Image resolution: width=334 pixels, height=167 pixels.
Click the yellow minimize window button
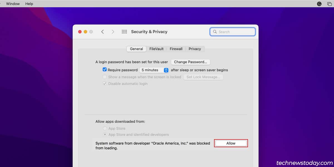tap(85, 32)
